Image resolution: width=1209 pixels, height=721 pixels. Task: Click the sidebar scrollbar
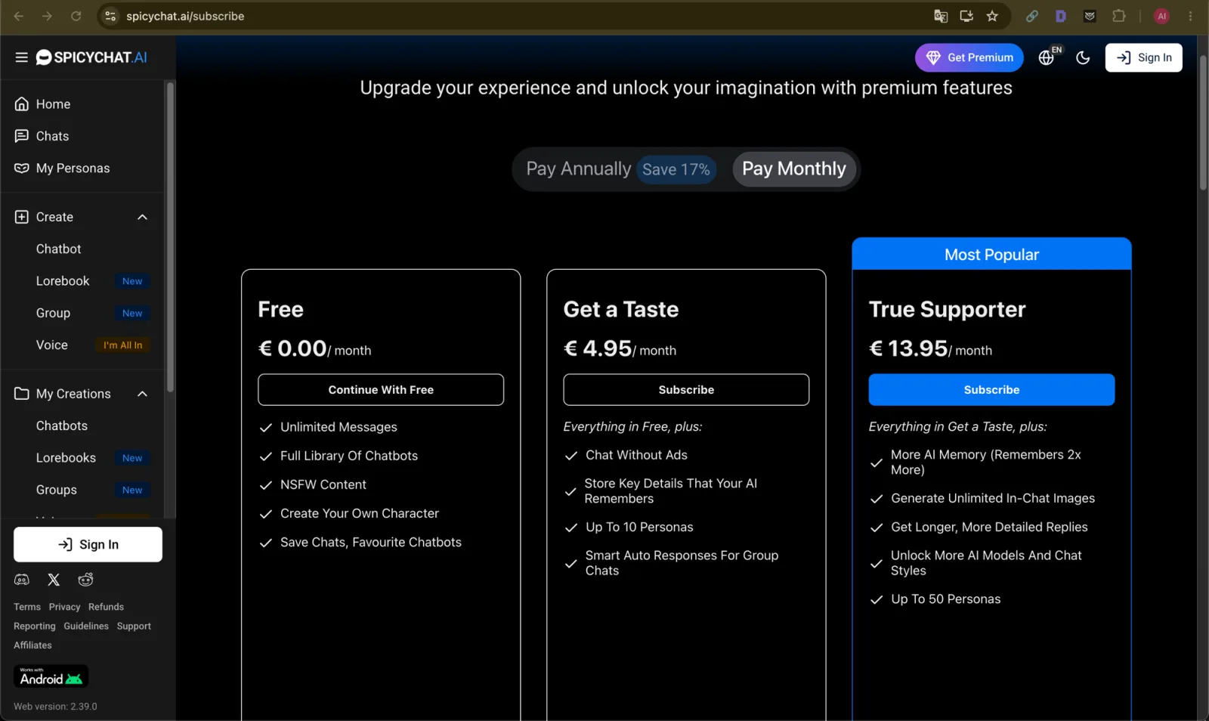[x=170, y=237]
